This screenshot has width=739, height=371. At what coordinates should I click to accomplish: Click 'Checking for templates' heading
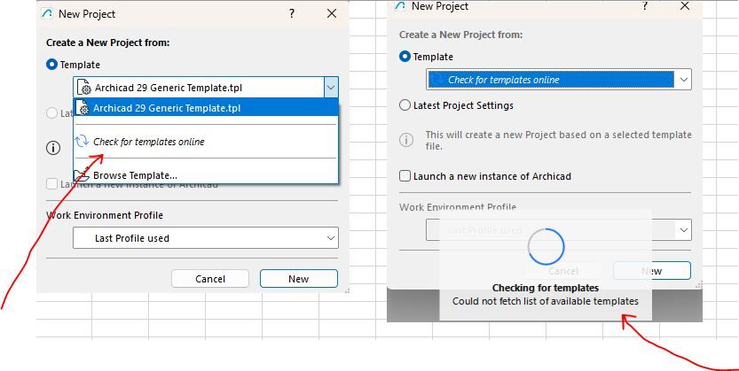546,288
